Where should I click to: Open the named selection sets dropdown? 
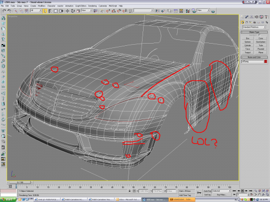144,10
